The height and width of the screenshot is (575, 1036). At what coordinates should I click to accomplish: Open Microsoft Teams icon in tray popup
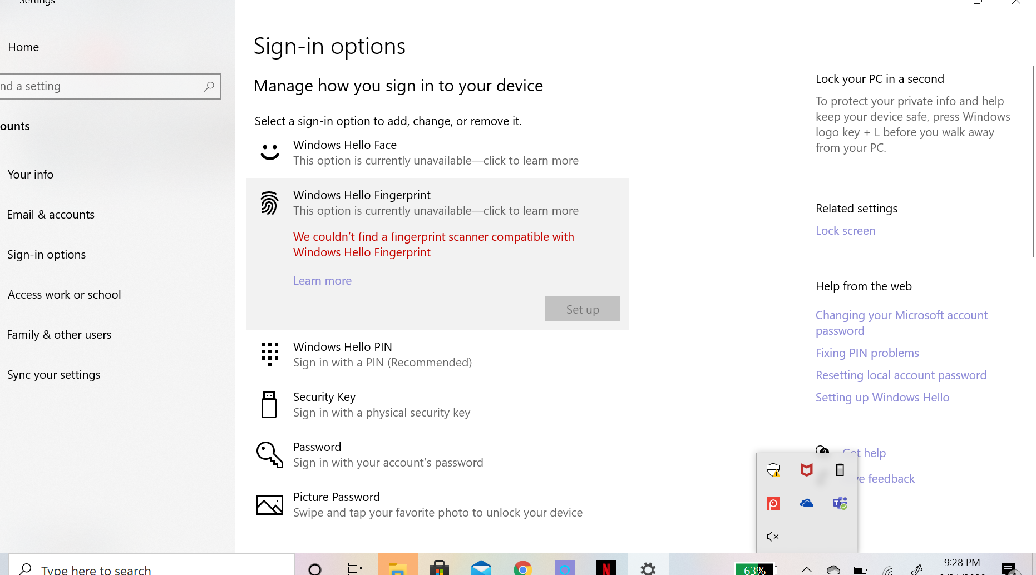point(840,503)
